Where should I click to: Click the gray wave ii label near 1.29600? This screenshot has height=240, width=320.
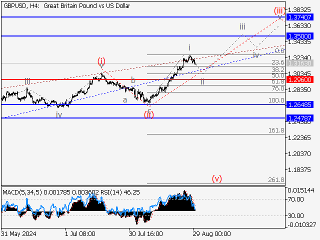tap(202, 81)
